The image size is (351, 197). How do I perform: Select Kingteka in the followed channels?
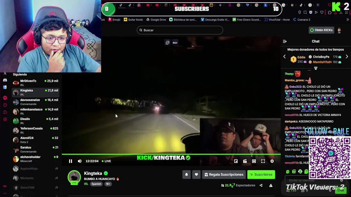[36, 92]
